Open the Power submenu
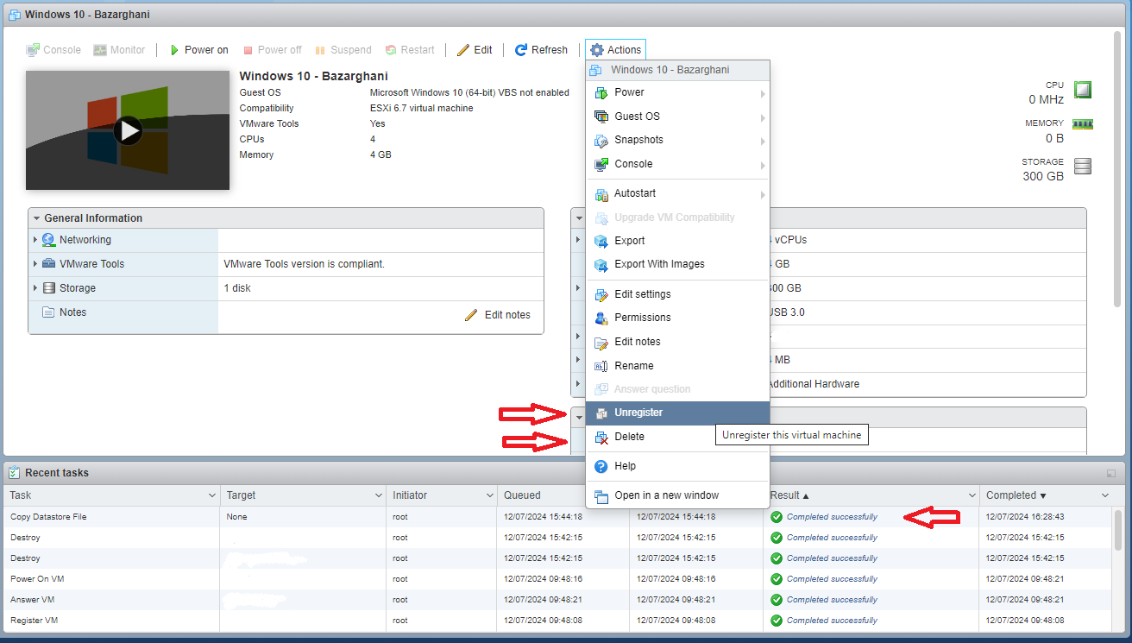 point(677,92)
